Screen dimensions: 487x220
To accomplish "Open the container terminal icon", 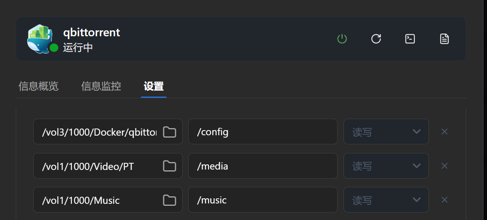I will pos(410,39).
